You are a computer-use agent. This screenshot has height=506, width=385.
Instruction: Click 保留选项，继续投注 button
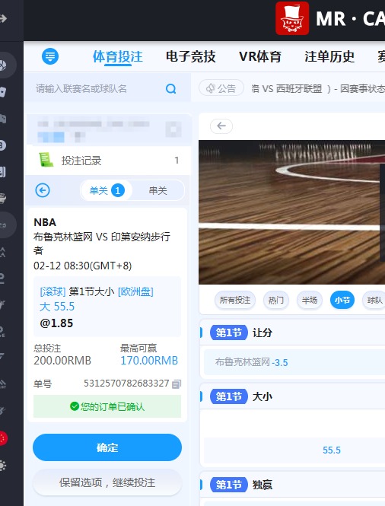[x=107, y=482]
